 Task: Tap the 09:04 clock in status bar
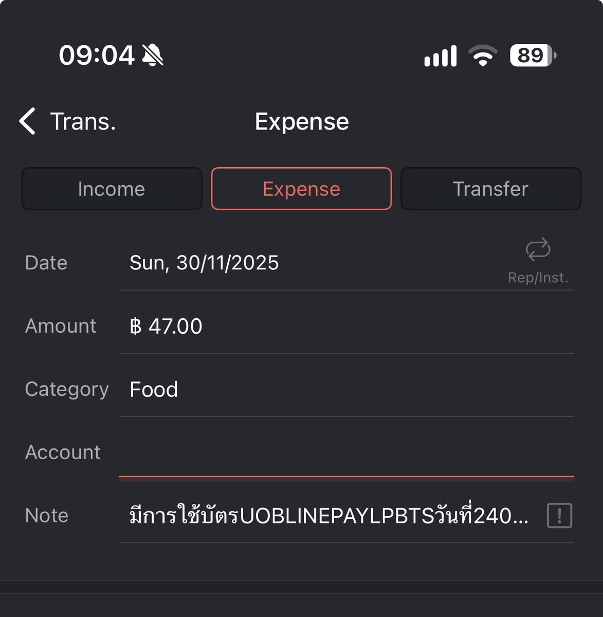coord(97,55)
